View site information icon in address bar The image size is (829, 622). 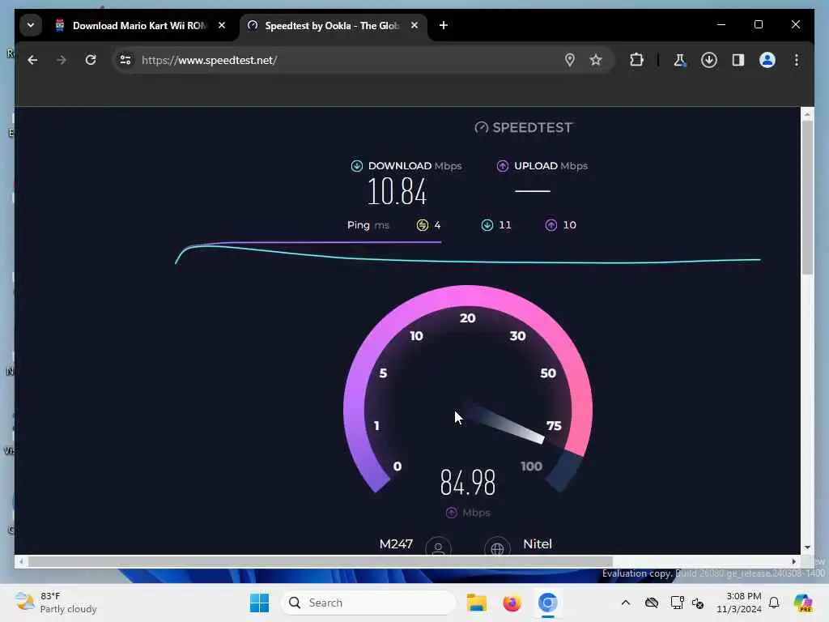pyautogui.click(x=125, y=60)
